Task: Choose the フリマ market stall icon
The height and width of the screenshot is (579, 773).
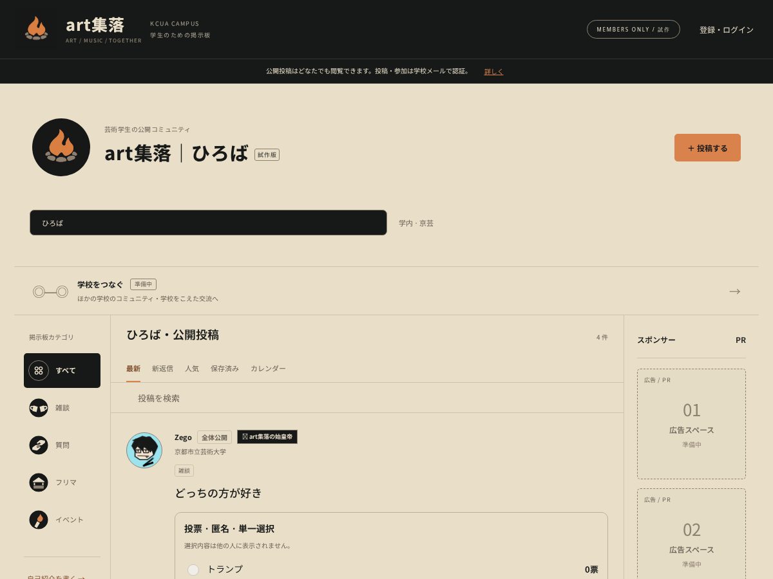Action: (x=39, y=482)
